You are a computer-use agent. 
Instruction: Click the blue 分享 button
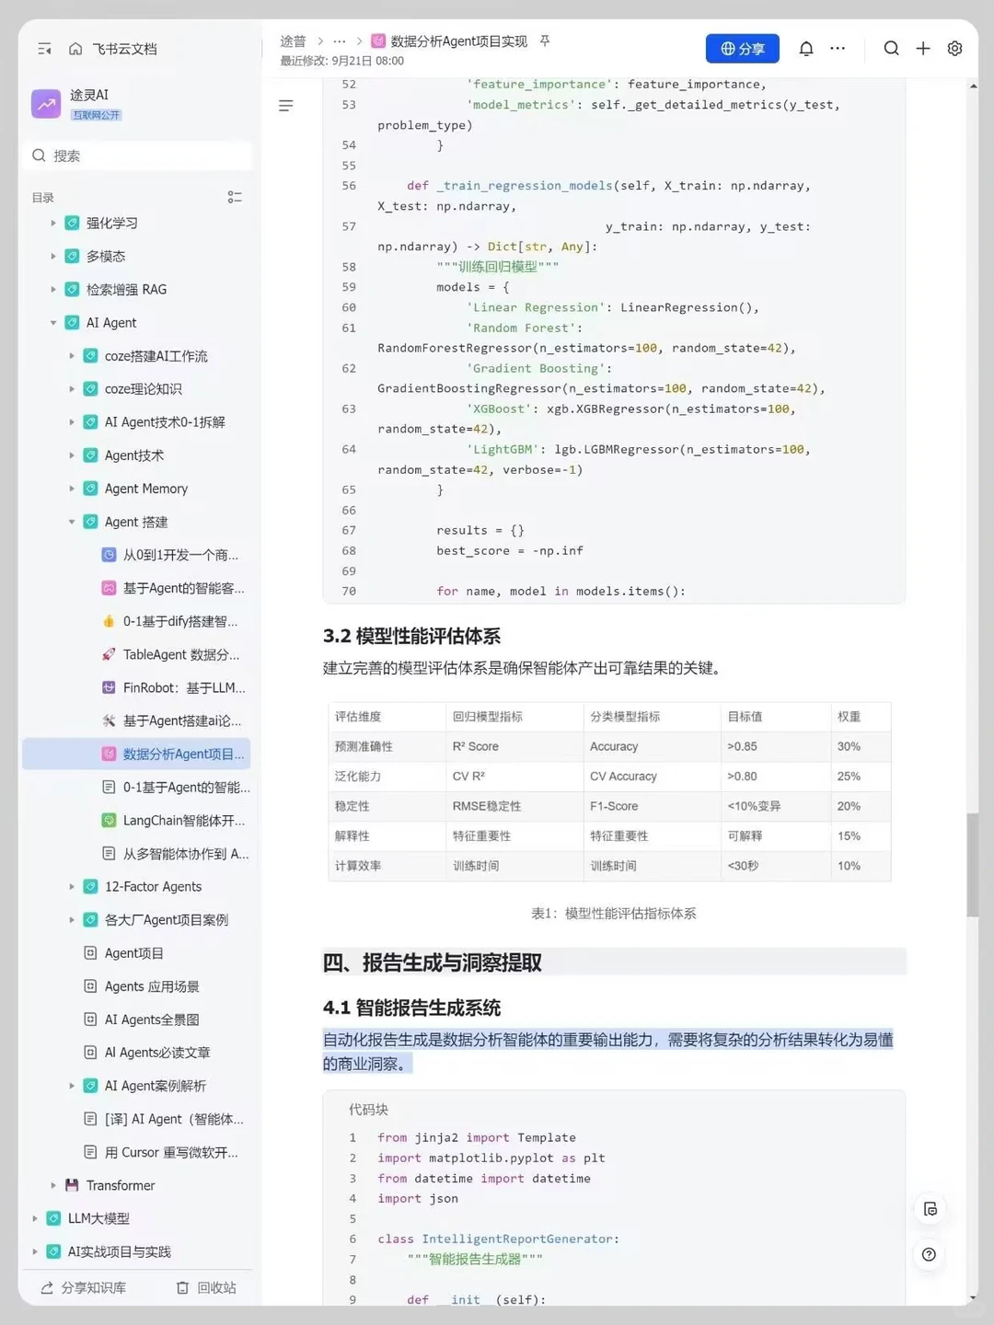[743, 49]
